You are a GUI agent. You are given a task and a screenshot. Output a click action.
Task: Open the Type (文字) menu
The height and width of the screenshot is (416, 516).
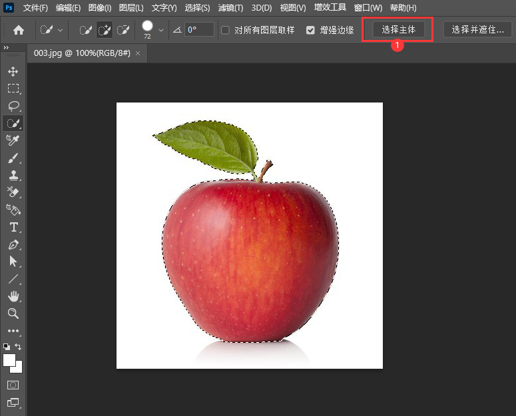click(x=164, y=7)
